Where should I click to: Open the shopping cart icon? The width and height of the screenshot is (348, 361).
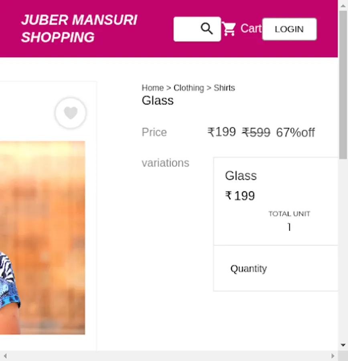pyautogui.click(x=229, y=29)
